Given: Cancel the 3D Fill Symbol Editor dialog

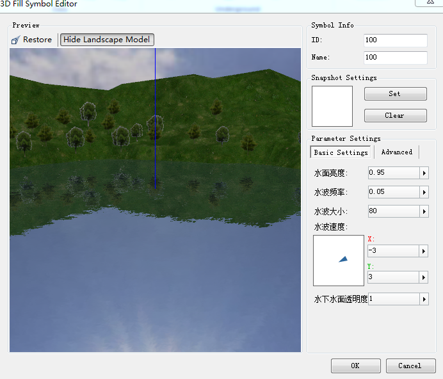Looking at the screenshot, I should (x=410, y=366).
